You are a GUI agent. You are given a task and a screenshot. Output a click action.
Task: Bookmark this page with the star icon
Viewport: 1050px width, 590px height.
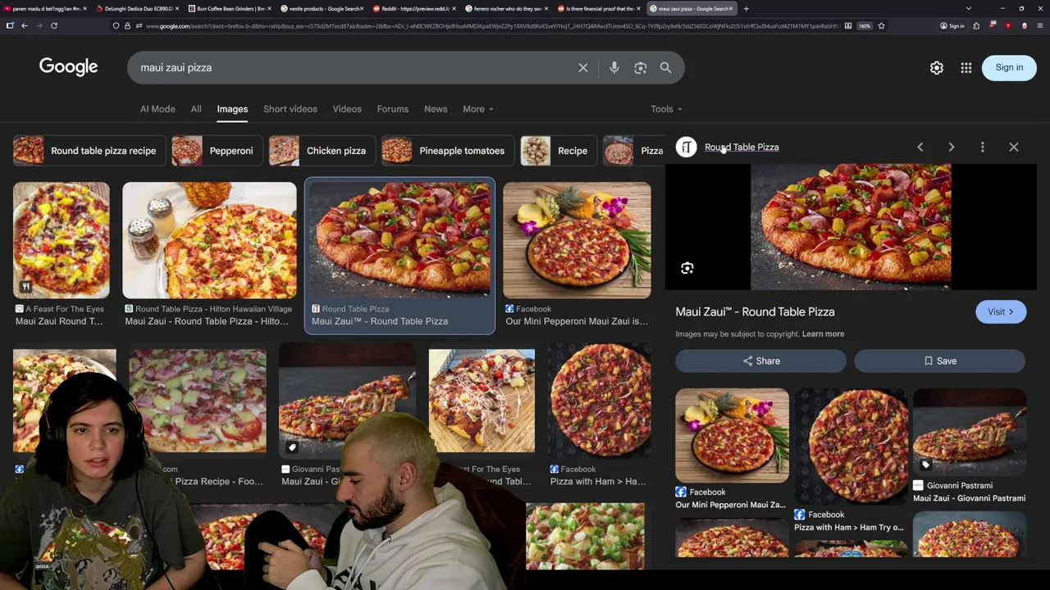click(881, 25)
